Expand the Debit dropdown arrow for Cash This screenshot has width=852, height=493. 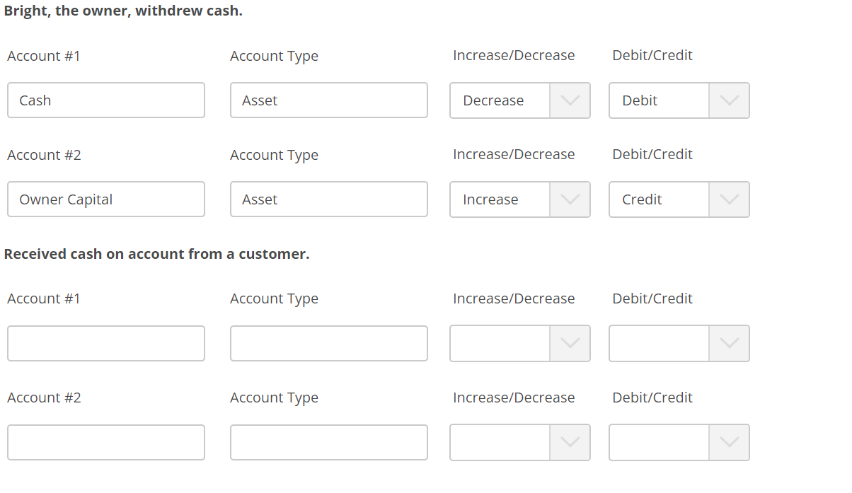[x=730, y=100]
